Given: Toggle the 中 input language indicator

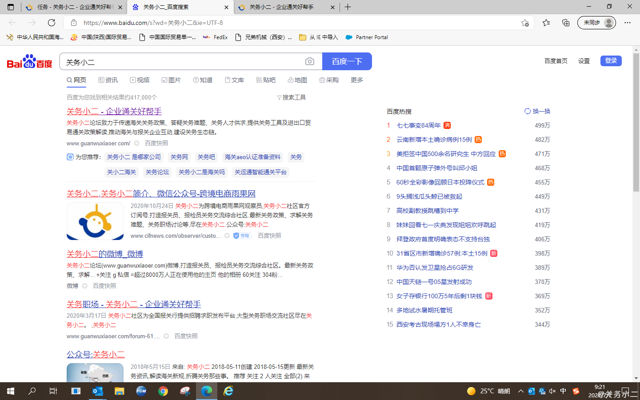Looking at the screenshot, I should pyautogui.click(x=564, y=391).
